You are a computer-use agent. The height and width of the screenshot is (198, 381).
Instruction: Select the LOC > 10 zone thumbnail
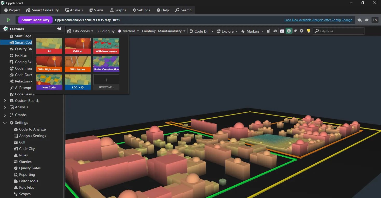pos(78,82)
